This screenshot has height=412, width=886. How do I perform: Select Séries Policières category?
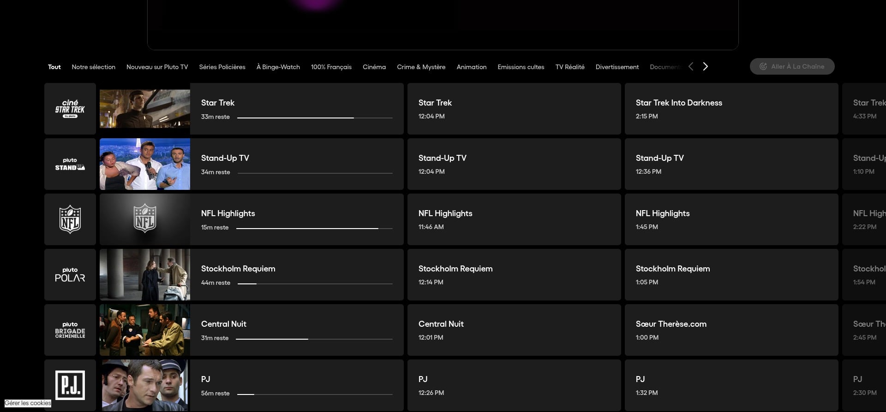[x=222, y=67]
